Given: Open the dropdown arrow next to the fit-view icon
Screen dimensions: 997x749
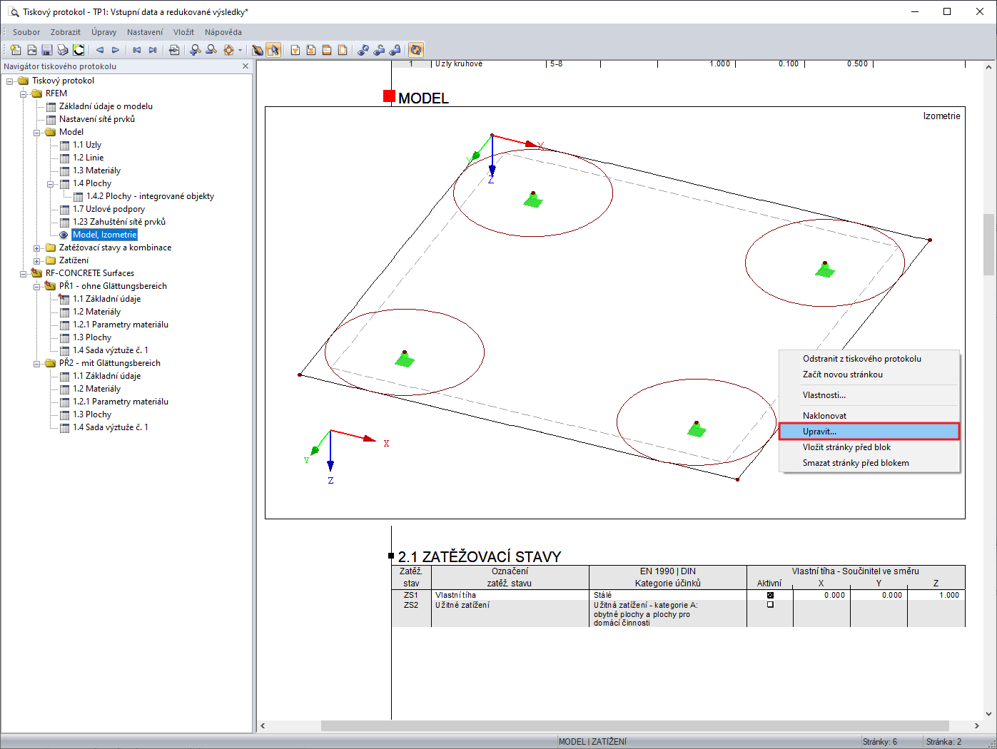Looking at the screenshot, I should [240, 50].
